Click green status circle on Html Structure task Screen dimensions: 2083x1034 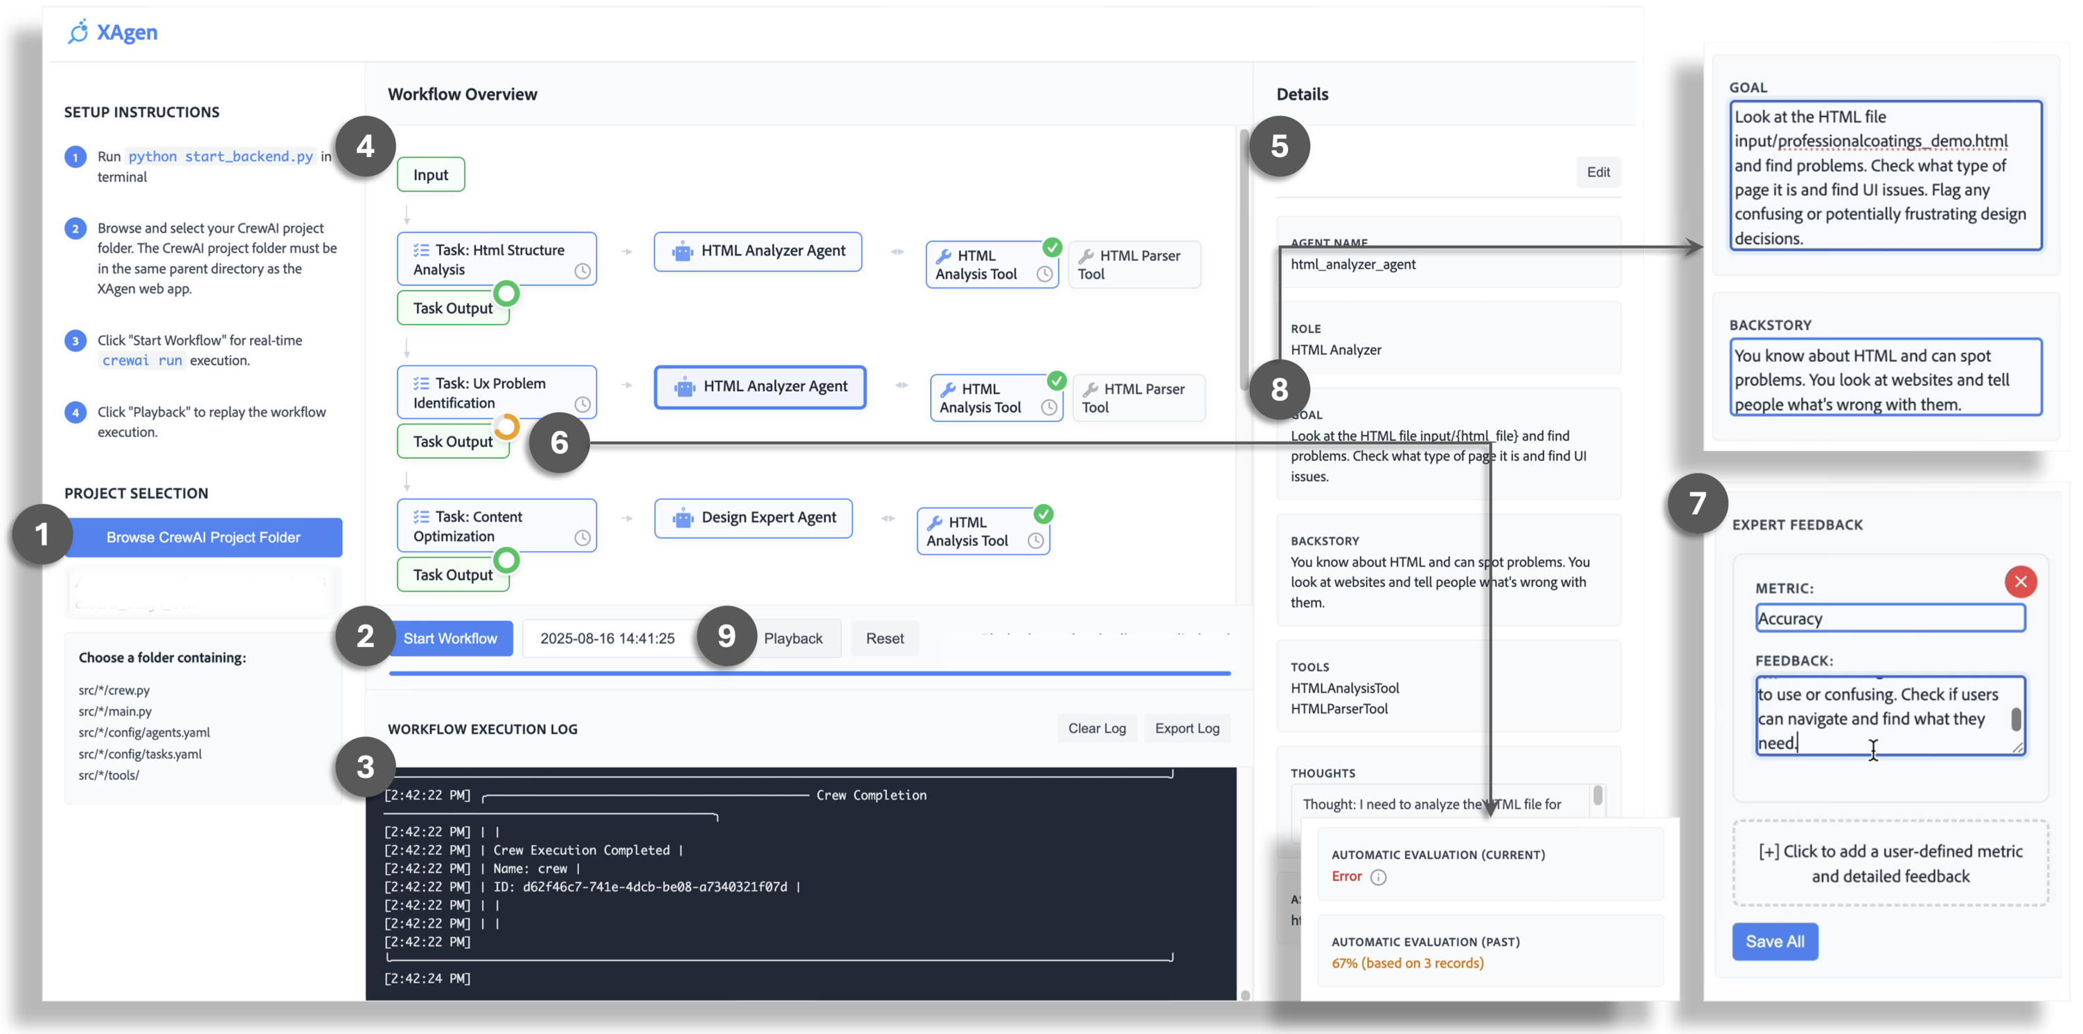click(x=507, y=293)
